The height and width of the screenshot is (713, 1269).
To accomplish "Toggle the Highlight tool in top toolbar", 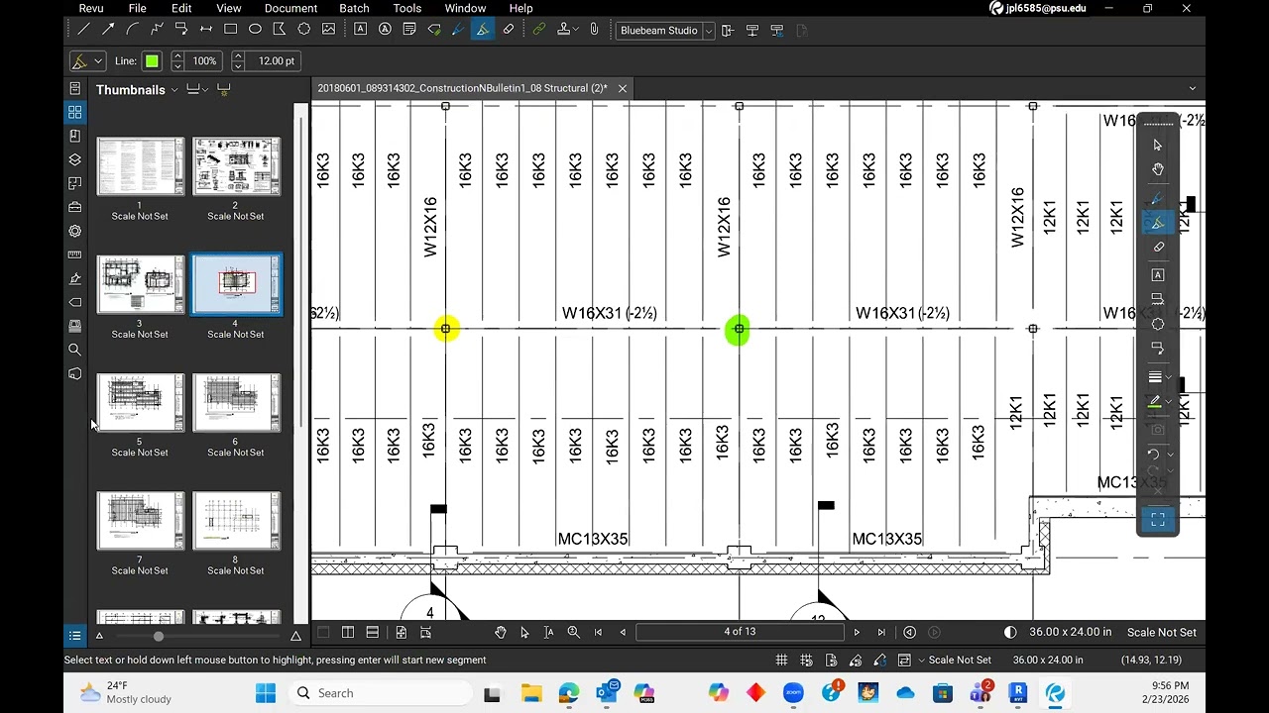I will 483,30.
